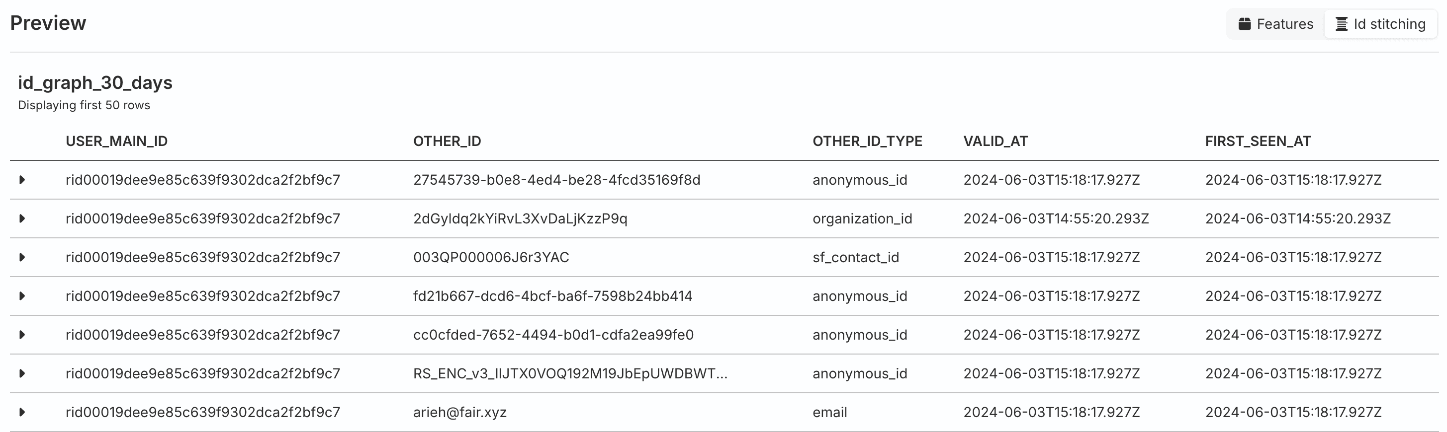The width and height of the screenshot is (1447, 432).
Task: Click the OTHER_ID_TYPE column header
Action: (867, 142)
